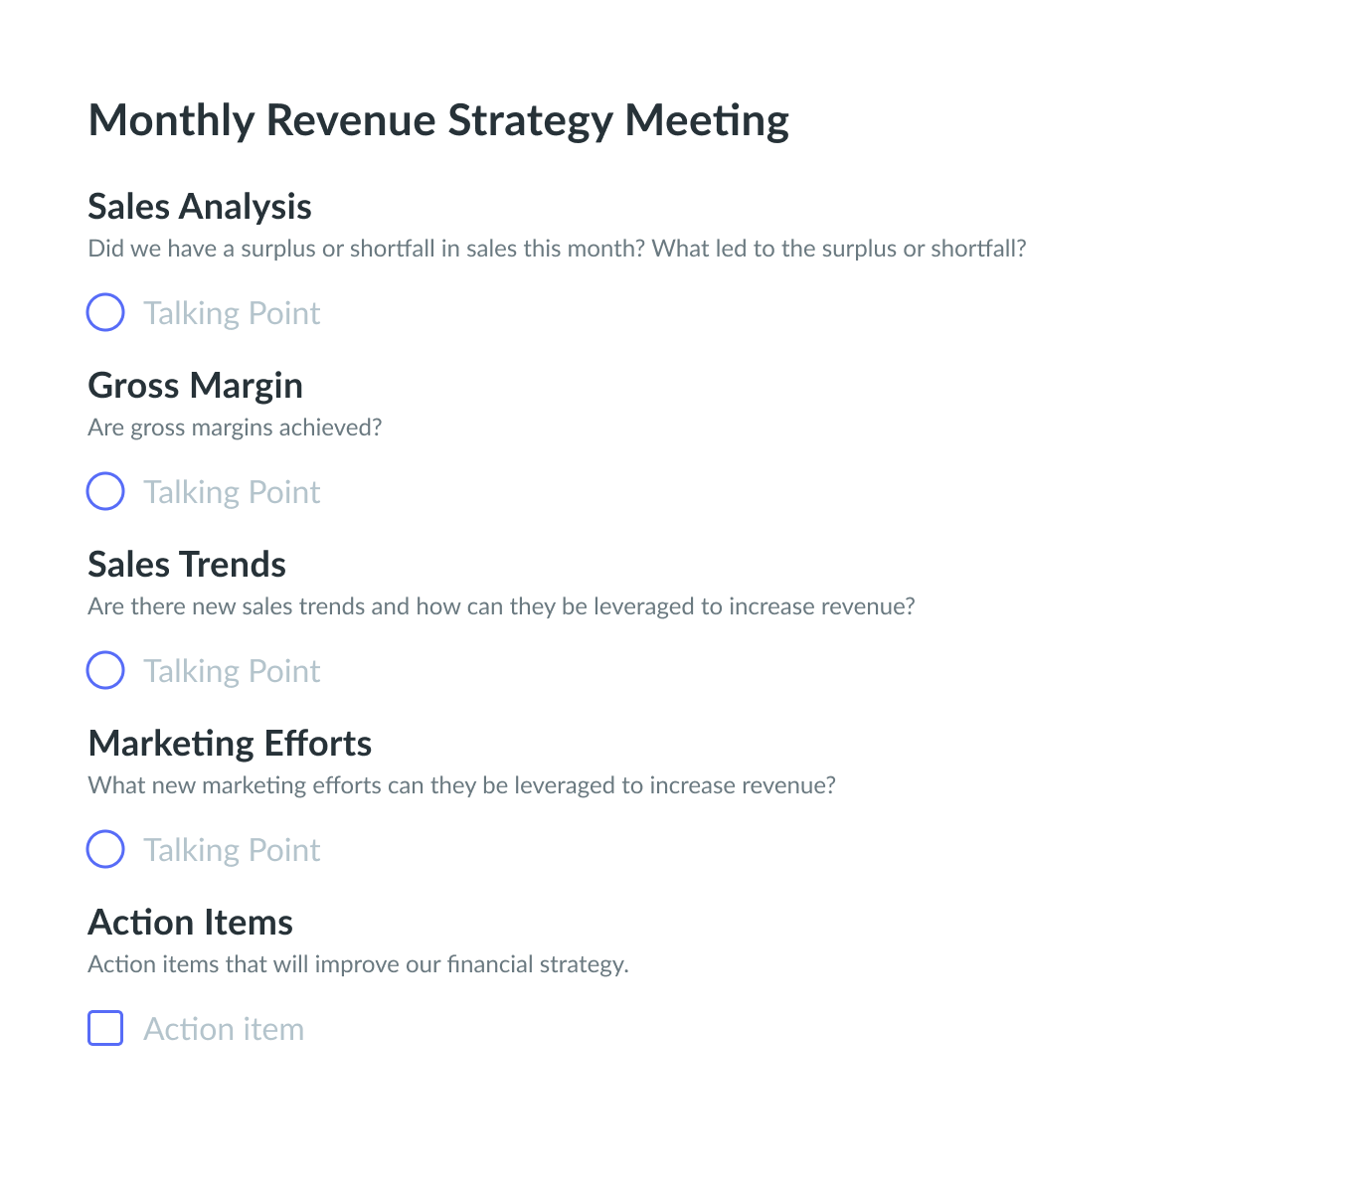Screen dimensions: 1360x1197
Task: Select the Action Items heading
Action: click(x=190, y=923)
